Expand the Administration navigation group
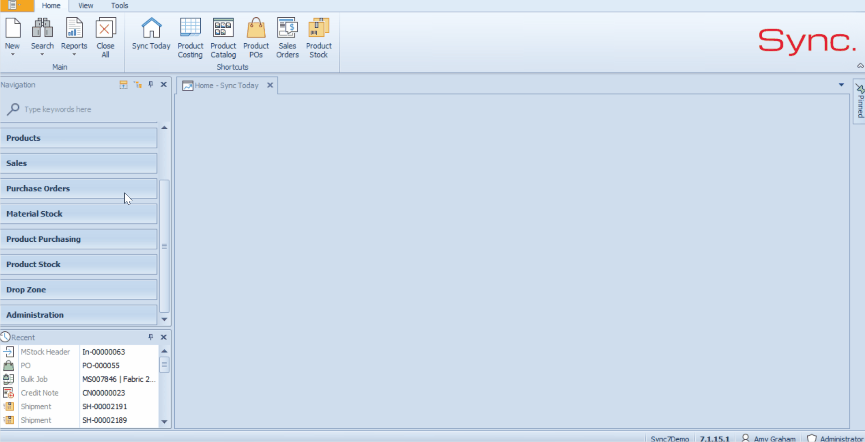This screenshot has height=442, width=865. pos(79,315)
